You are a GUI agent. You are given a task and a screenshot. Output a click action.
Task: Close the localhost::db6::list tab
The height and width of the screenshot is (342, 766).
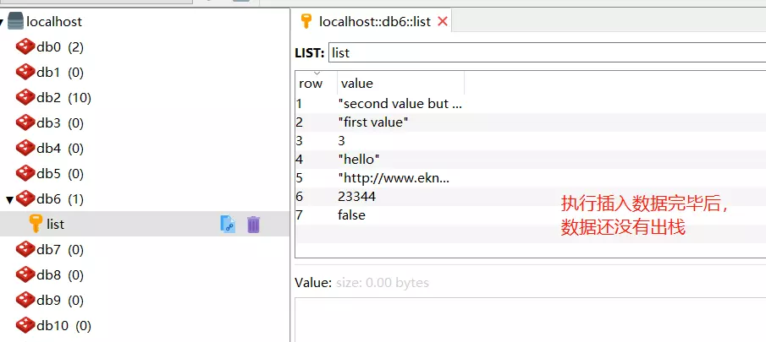443,21
